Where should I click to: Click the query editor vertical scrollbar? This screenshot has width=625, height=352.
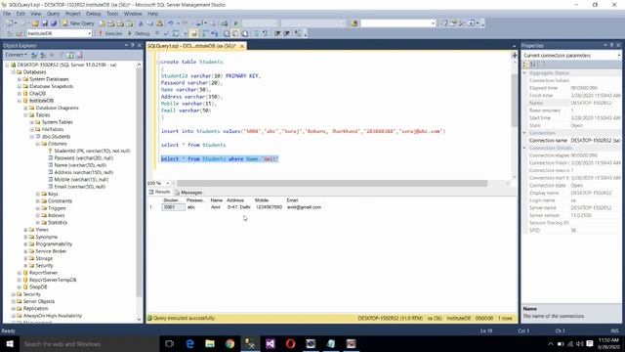(x=515, y=100)
